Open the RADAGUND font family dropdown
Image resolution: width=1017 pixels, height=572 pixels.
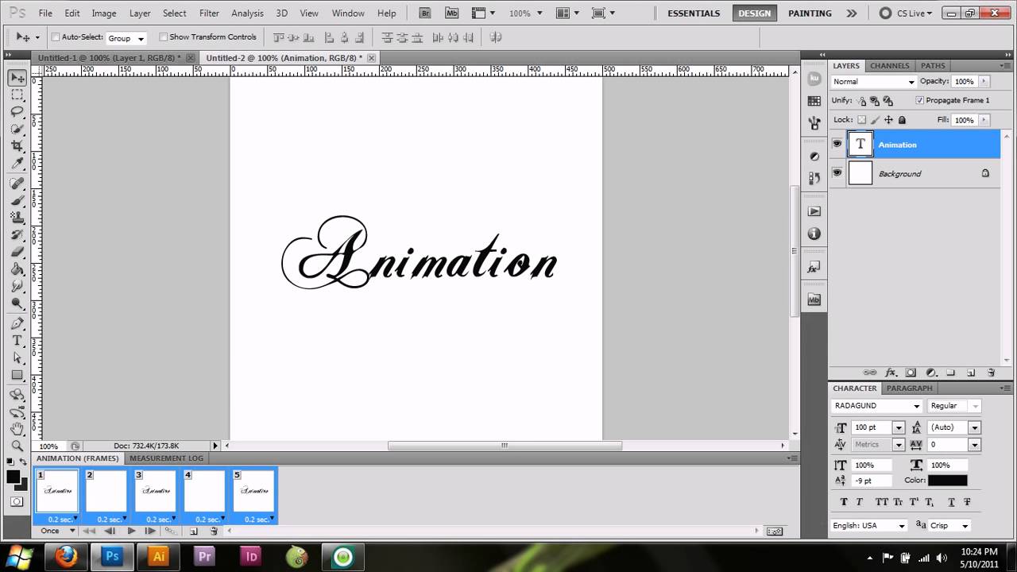[876, 406]
